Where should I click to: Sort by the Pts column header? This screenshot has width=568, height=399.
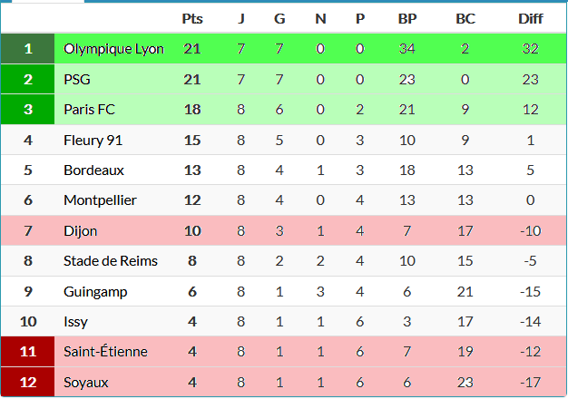pos(192,18)
